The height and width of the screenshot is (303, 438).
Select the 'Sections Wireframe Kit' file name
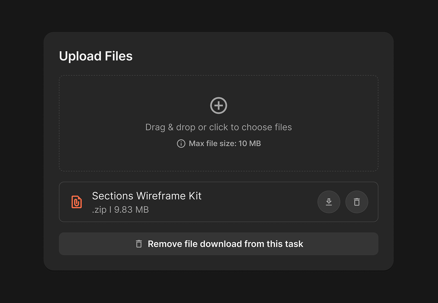(x=147, y=196)
